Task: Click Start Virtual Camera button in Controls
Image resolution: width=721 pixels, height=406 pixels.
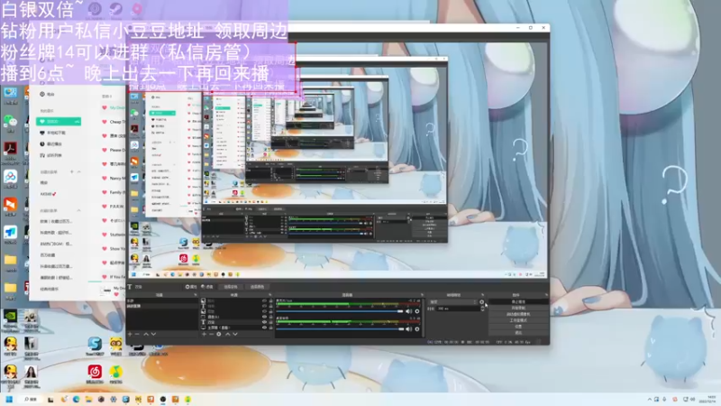Action: 519,314
